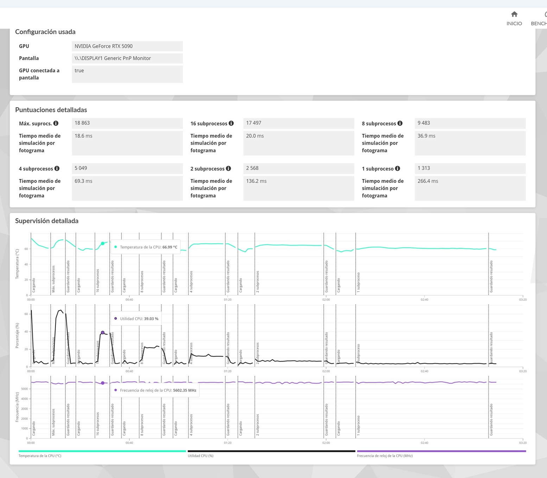This screenshot has height=478, width=547.
Task: Toggle the teal Temperatura de la CPU legend
Action: click(102, 451)
